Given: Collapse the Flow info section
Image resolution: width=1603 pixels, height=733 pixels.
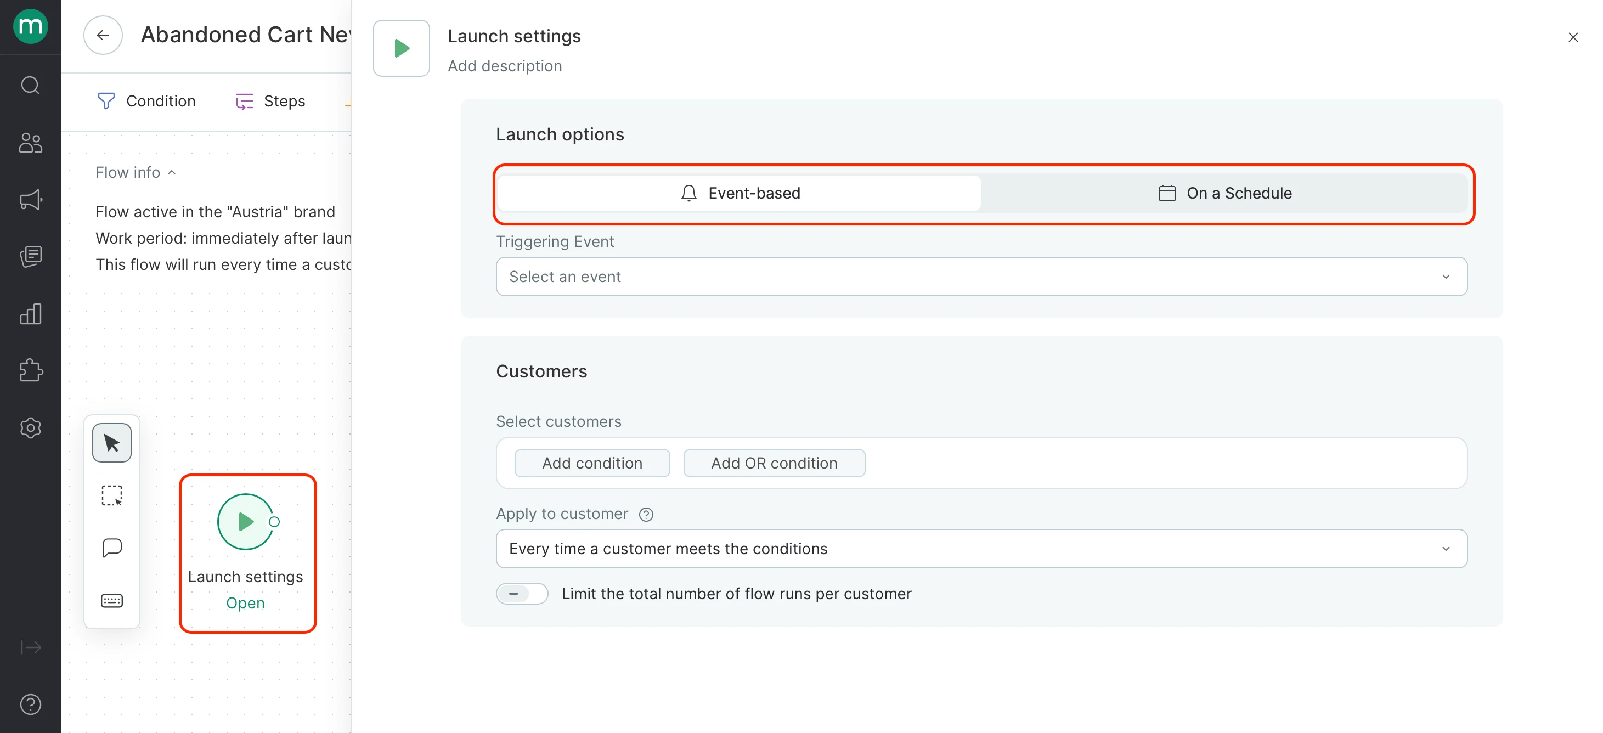Looking at the screenshot, I should coord(136,172).
